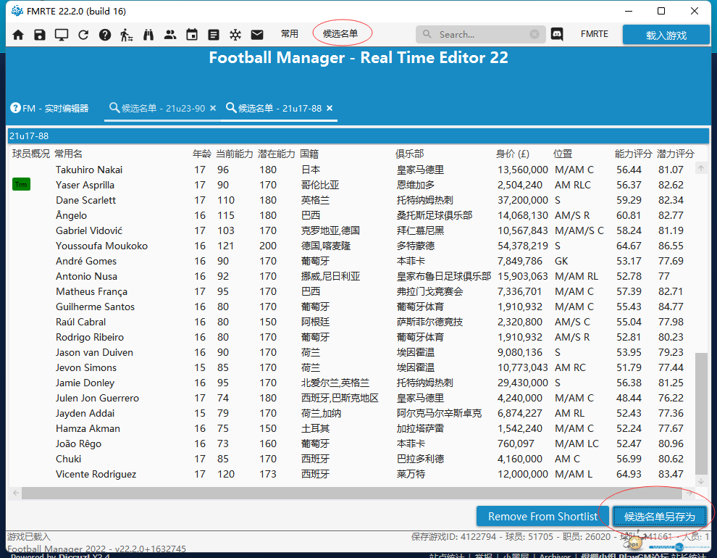
Task: Open the 常用 menu
Action: pos(290,34)
